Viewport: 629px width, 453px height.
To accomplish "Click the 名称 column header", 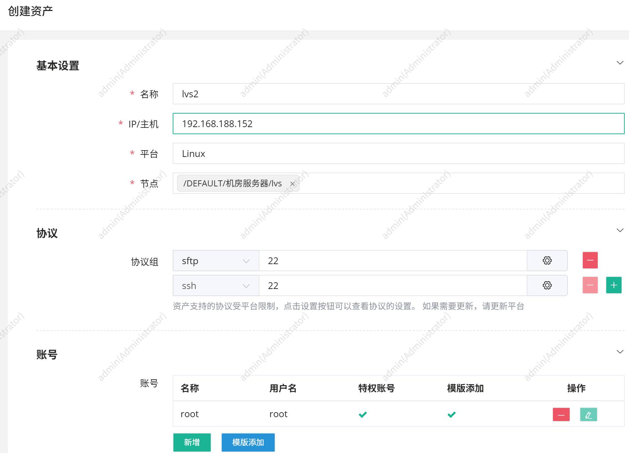I will 190,388.
